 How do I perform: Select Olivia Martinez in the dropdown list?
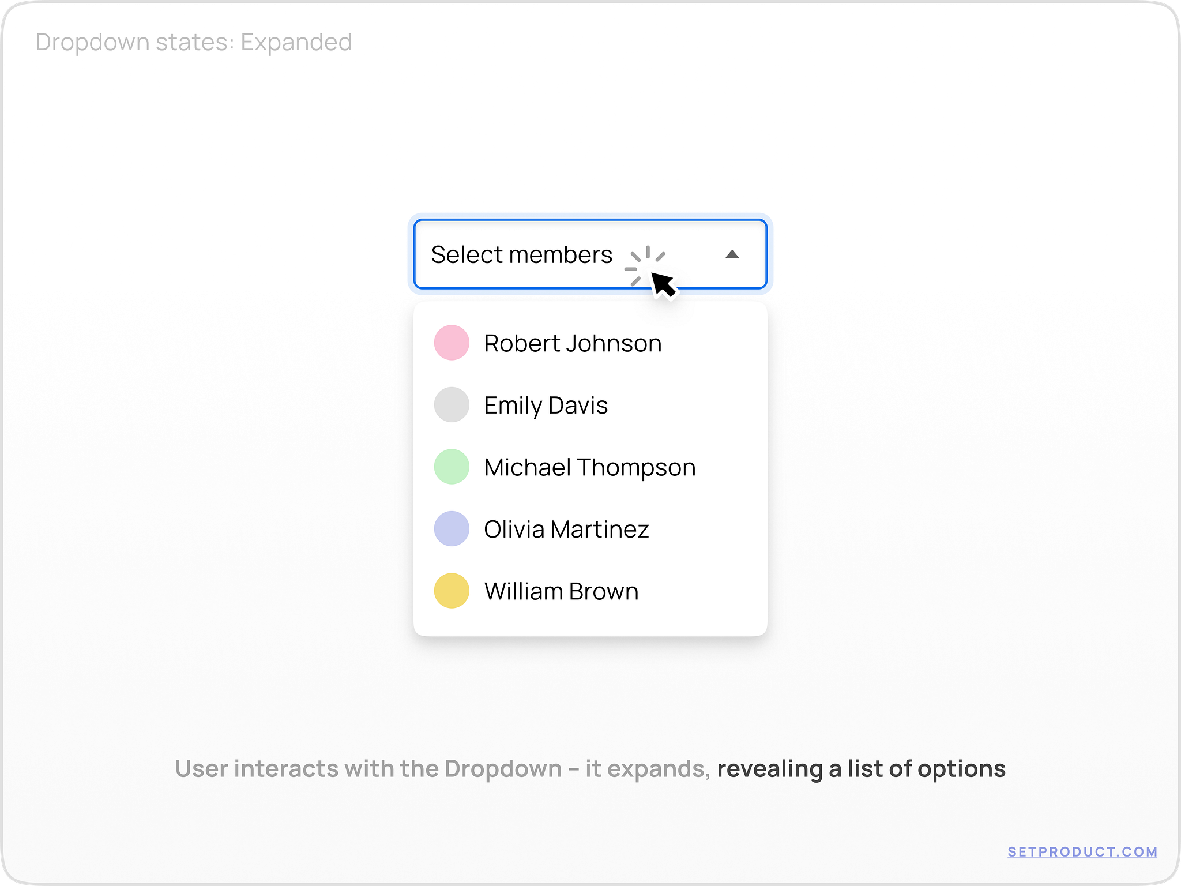pos(566,529)
